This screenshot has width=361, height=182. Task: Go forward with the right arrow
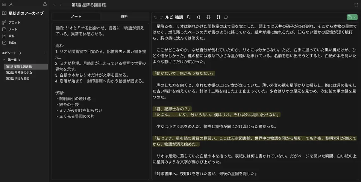[x=61, y=5]
